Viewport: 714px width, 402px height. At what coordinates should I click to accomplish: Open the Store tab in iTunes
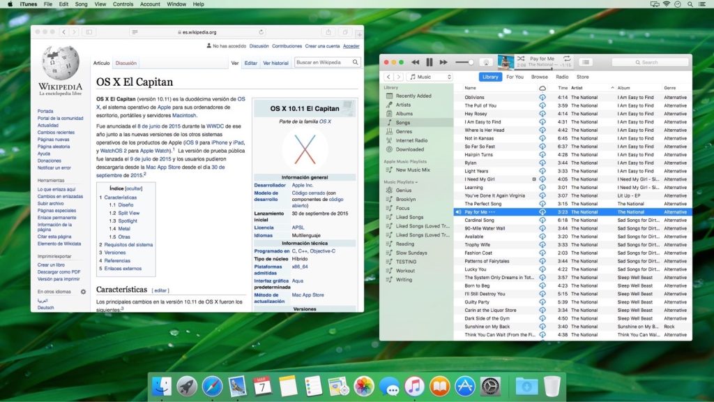tap(582, 77)
